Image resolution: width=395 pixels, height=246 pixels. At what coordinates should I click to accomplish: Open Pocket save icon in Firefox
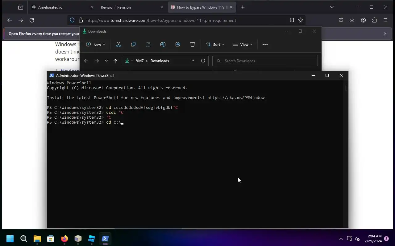coord(341,20)
